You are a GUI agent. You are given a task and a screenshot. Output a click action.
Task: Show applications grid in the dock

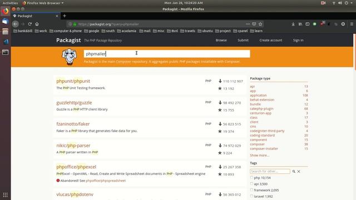point(5,195)
